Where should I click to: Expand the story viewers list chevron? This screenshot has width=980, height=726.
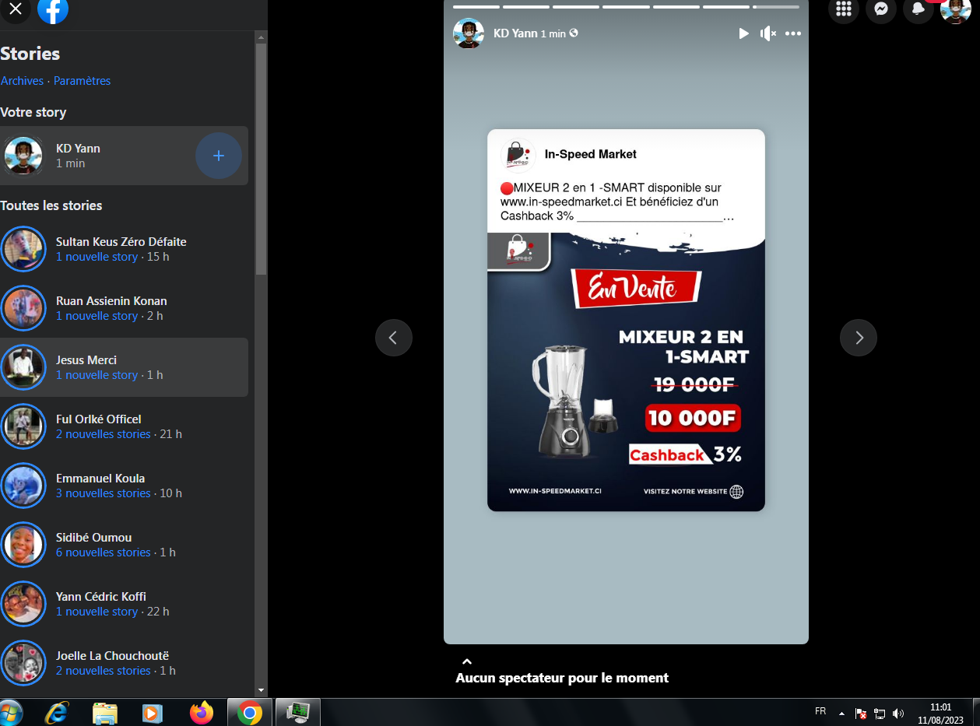pyautogui.click(x=467, y=661)
